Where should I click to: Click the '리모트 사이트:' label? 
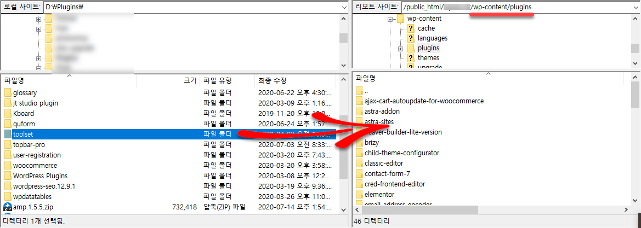[x=377, y=7]
